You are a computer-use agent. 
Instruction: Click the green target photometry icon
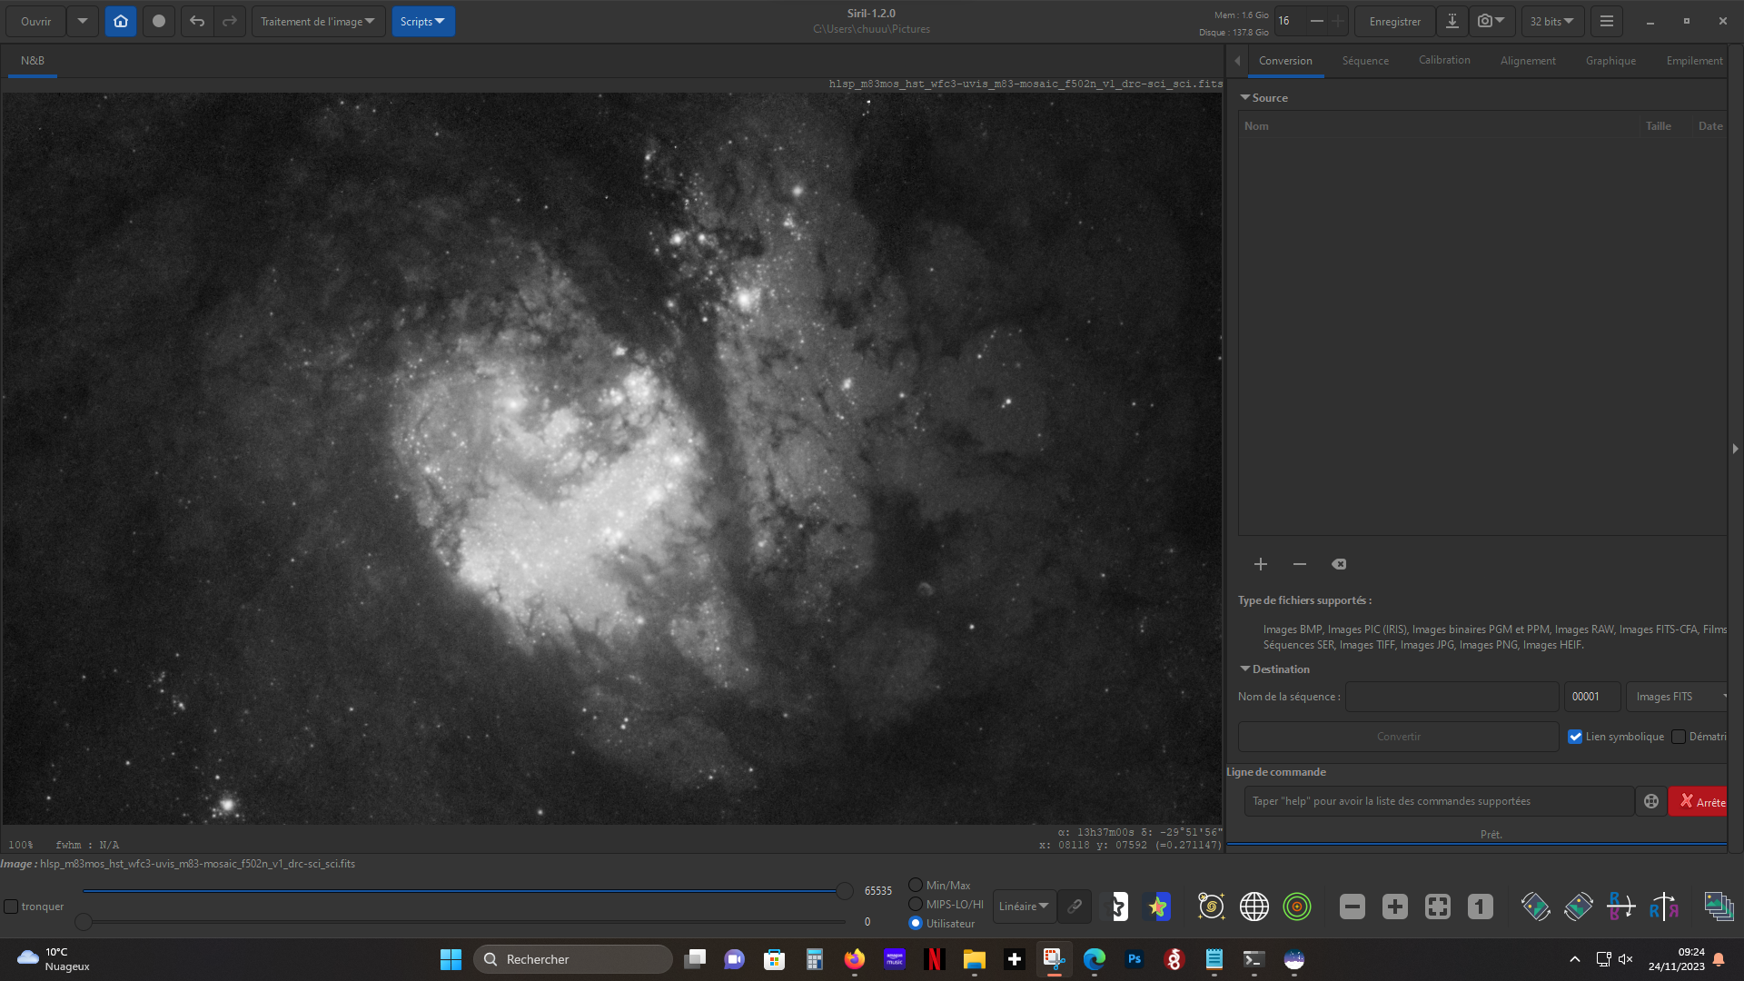point(1297,907)
